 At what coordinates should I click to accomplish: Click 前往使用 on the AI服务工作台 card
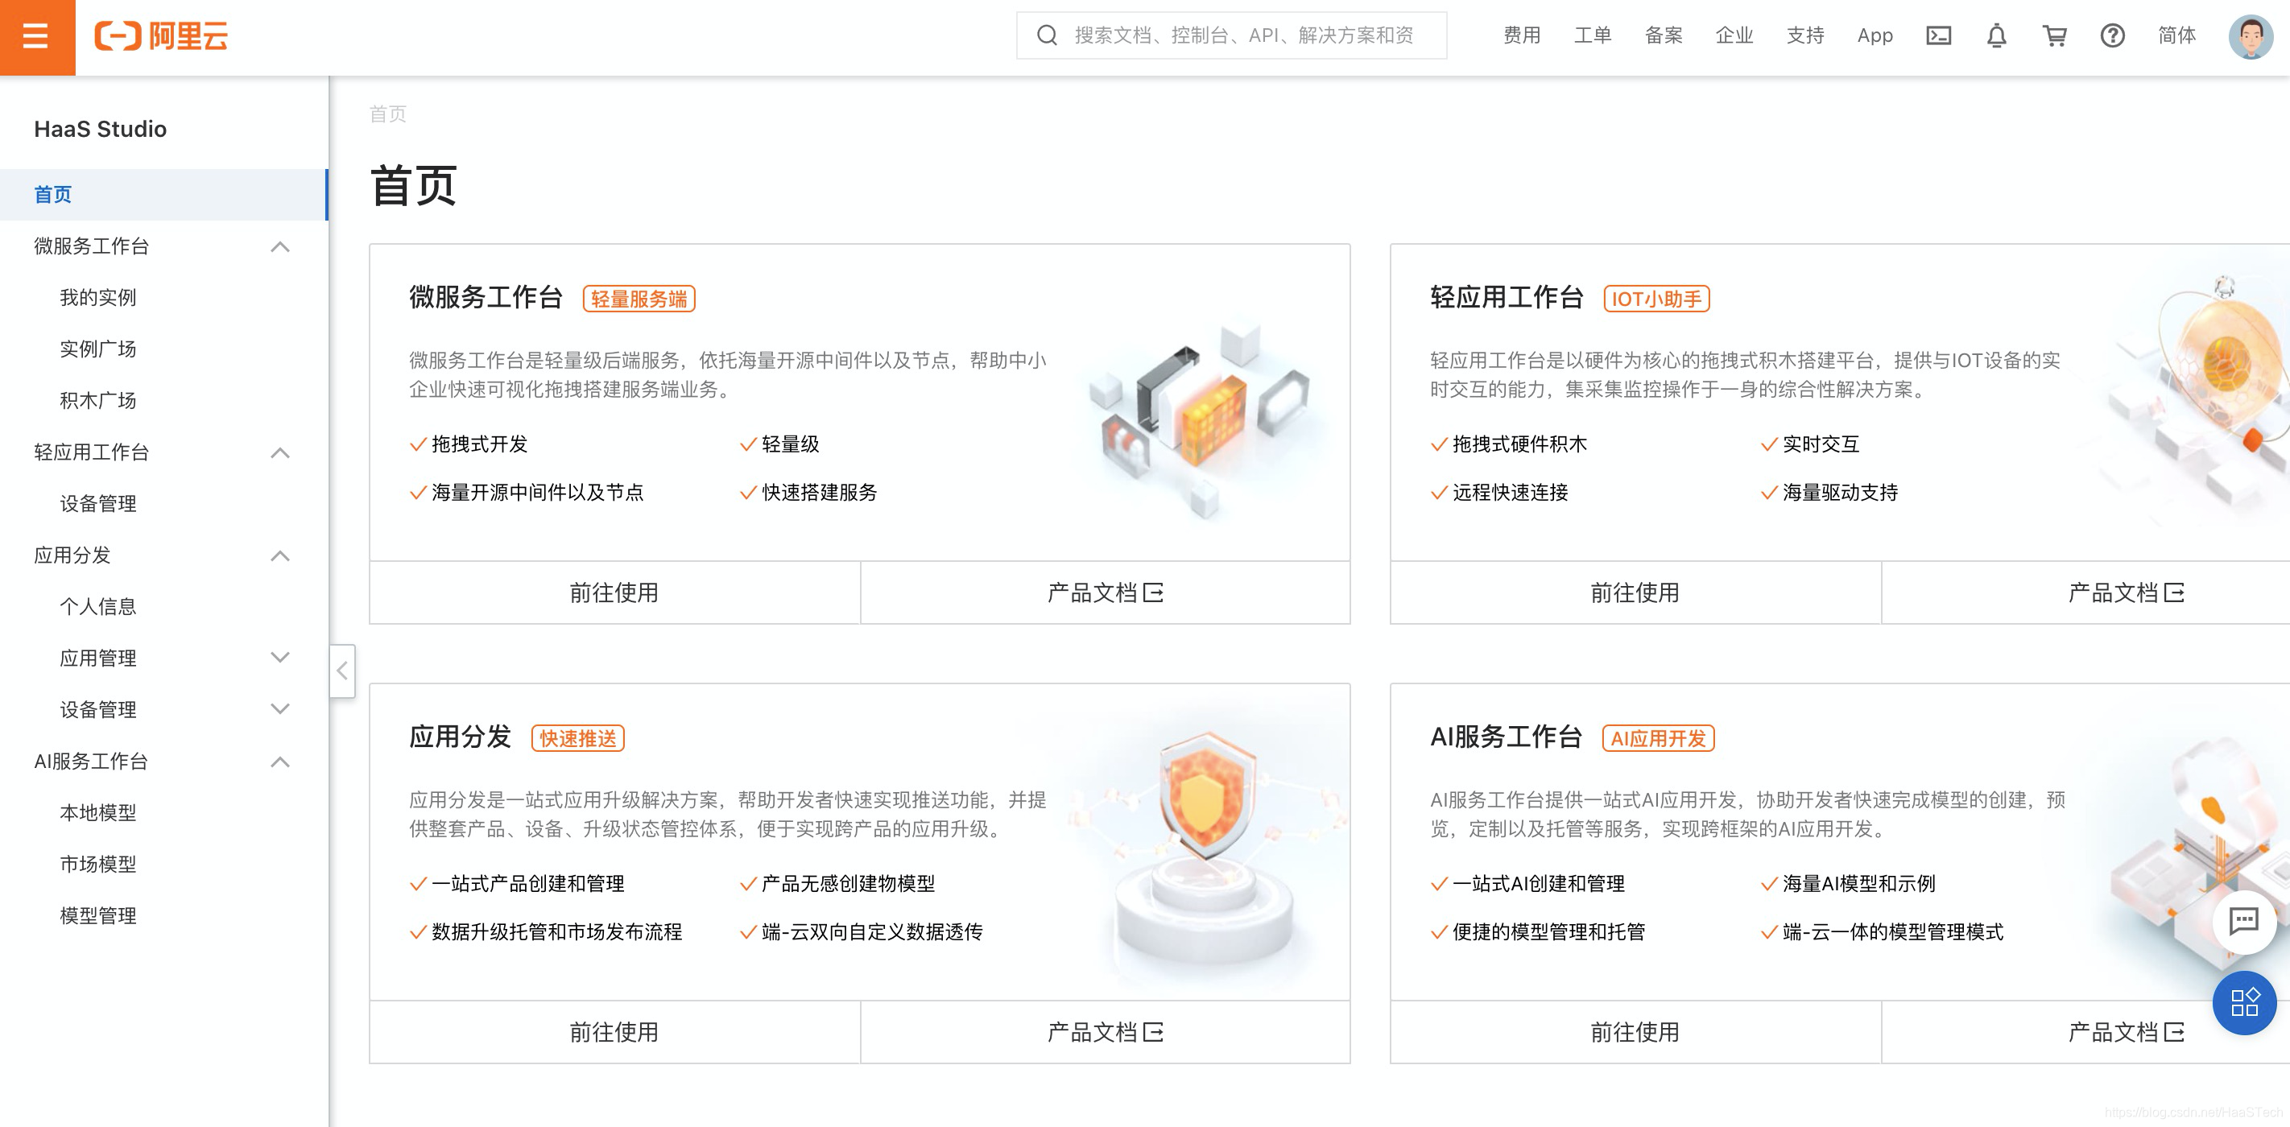click(1635, 1032)
